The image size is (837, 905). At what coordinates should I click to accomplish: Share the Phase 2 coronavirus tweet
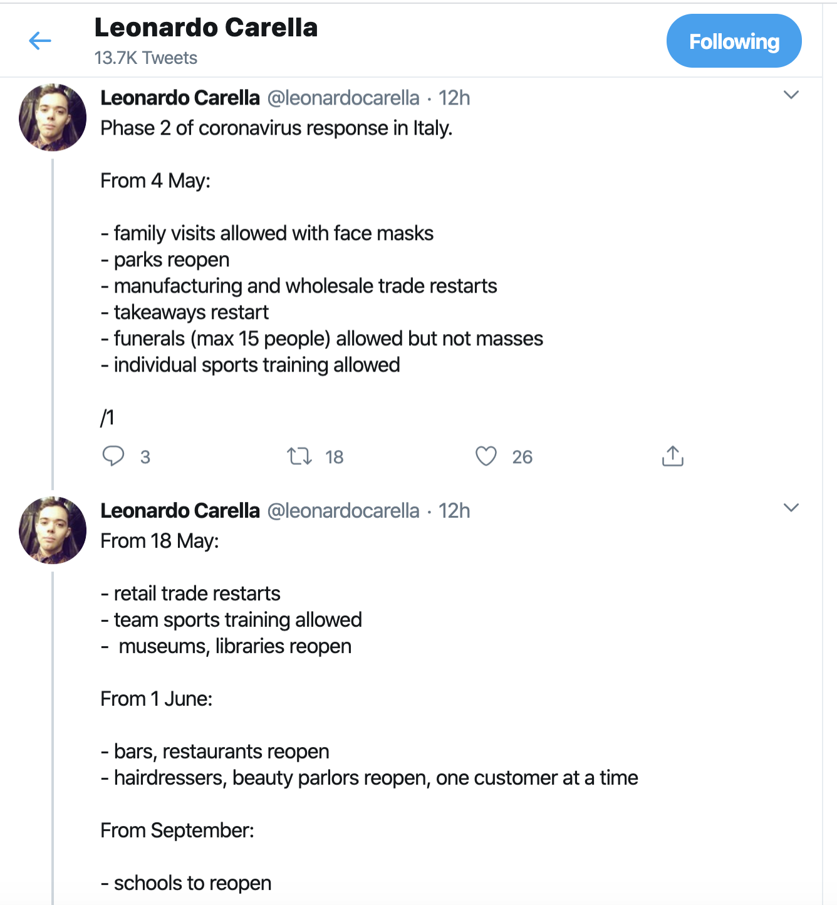[x=672, y=456]
